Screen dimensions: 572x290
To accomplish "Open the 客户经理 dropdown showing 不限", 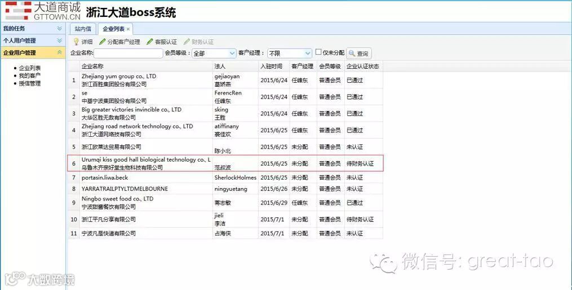I will (290, 53).
